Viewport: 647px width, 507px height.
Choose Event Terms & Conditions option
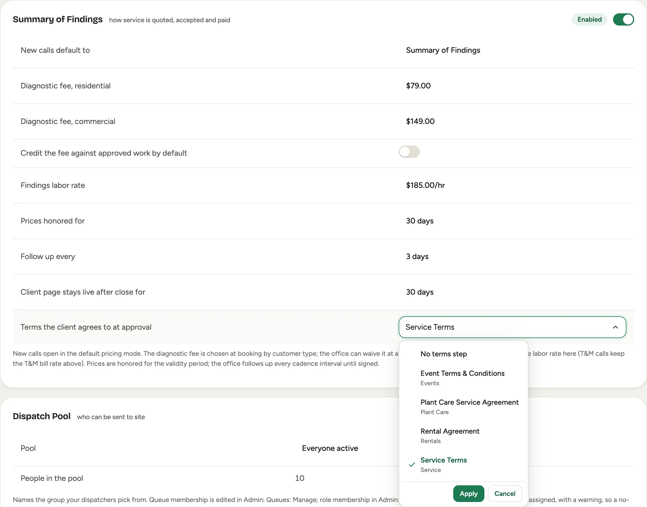(464, 378)
